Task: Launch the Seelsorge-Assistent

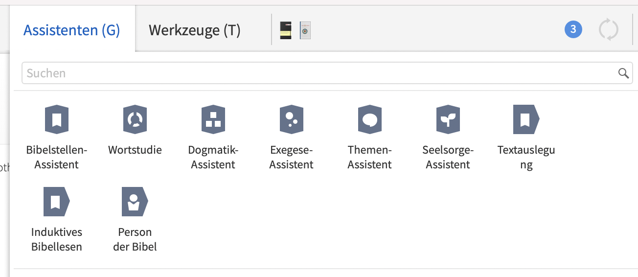Action: pyautogui.click(x=448, y=119)
